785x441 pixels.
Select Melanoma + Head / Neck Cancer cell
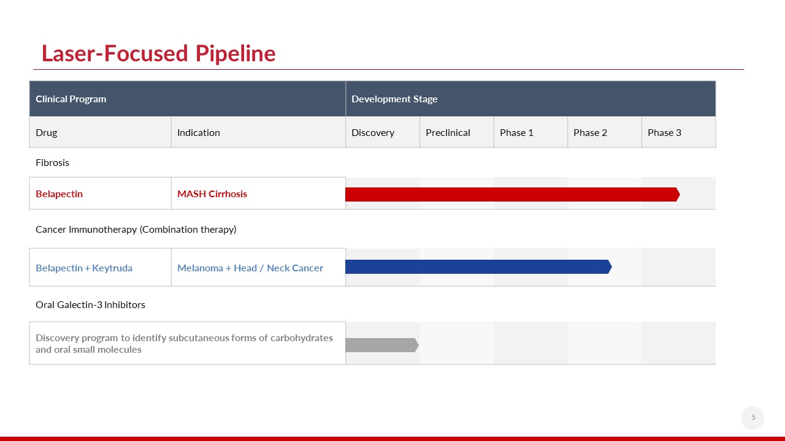[x=258, y=268]
